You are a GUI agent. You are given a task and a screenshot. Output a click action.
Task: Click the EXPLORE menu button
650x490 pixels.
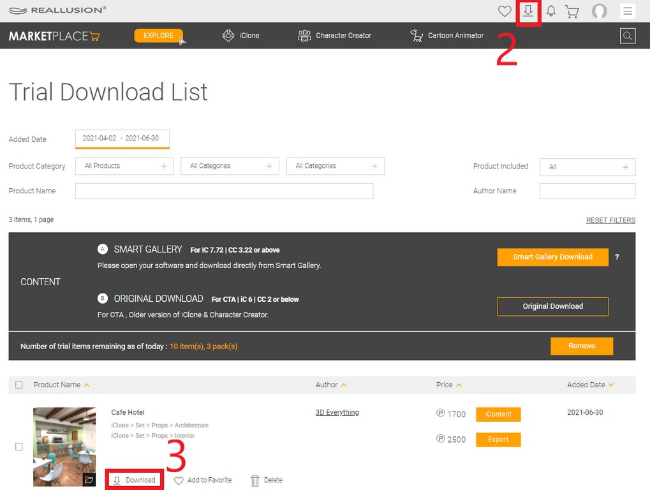pos(158,36)
